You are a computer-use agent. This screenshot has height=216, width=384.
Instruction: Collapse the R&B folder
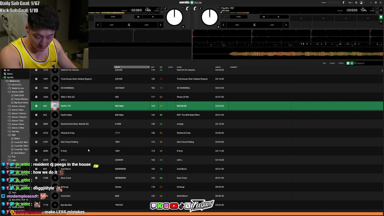[x=8, y=135]
